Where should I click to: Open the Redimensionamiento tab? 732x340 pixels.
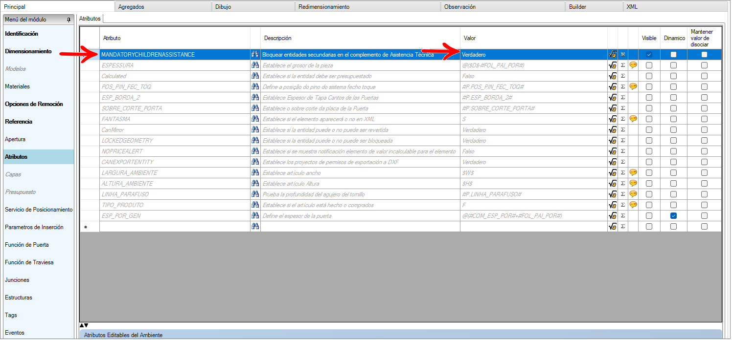coord(368,7)
